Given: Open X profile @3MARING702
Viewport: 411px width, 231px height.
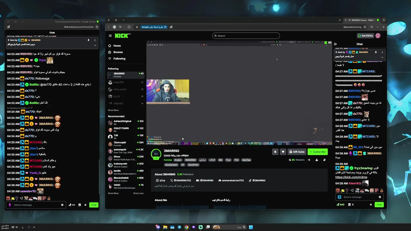Looking at the screenshot, I should [x=180, y=180].
